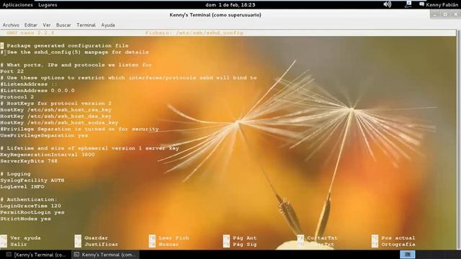
Task: Click the 'Salir' nano shortcut
Action: (x=14, y=245)
